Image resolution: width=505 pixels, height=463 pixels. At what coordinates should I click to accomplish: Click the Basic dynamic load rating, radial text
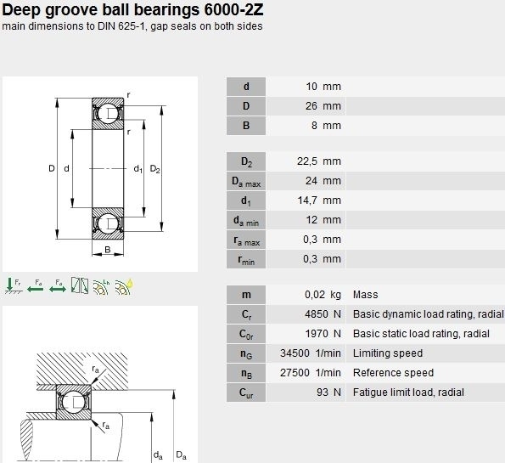428,314
